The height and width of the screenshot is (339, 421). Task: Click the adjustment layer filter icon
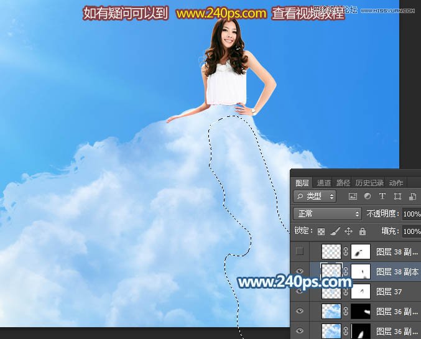[368, 197]
